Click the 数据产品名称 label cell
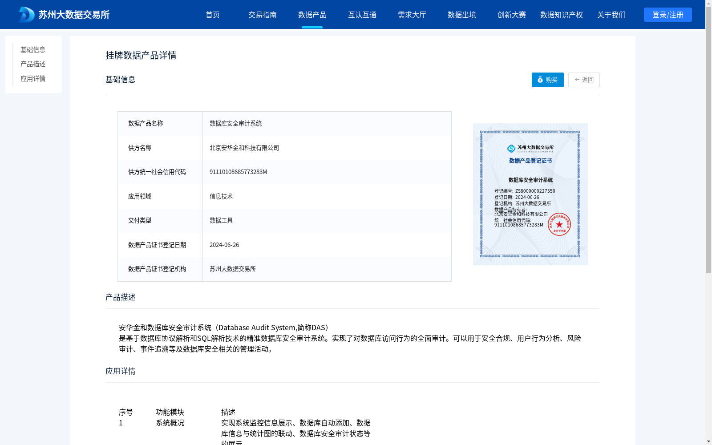712x445 pixels. coord(160,124)
